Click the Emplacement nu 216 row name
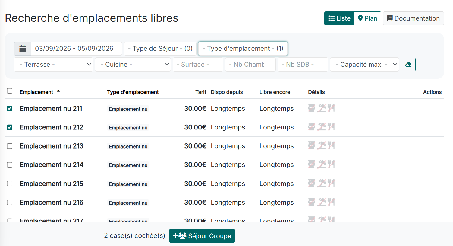 (52, 203)
